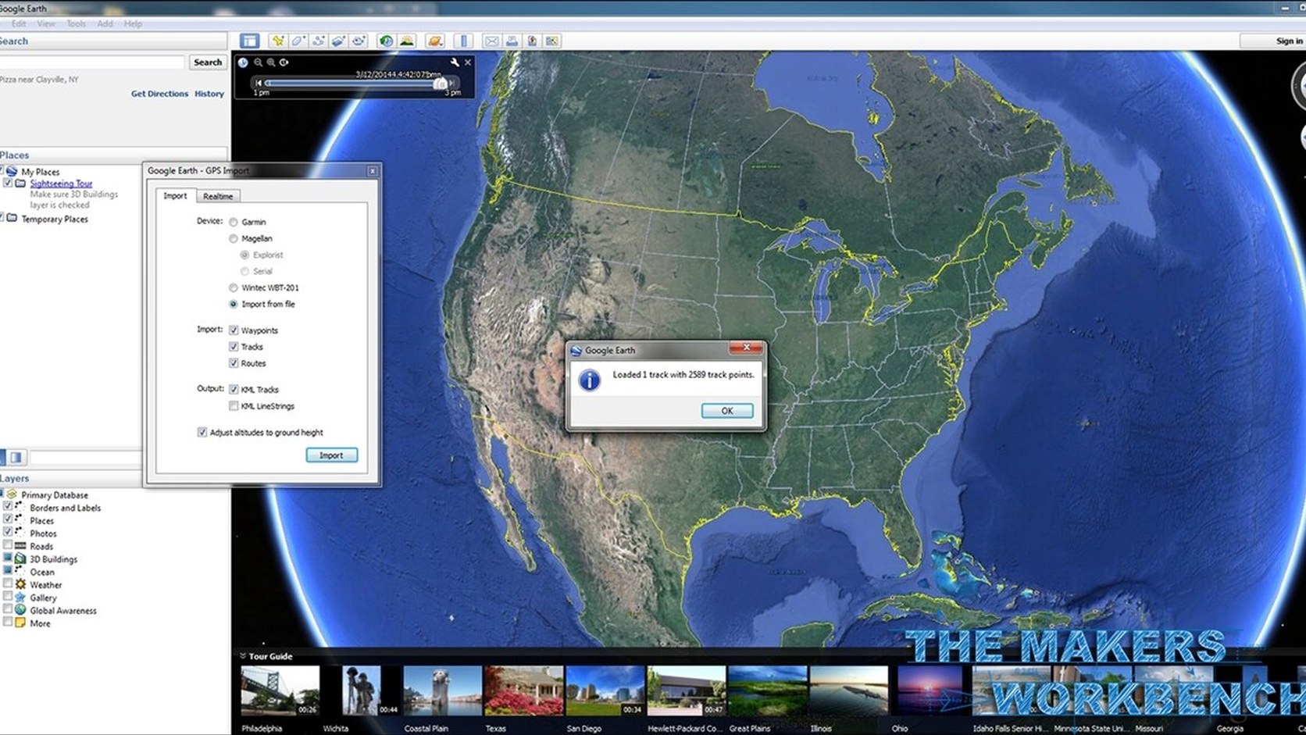
Task: Toggle Adjust altitudes to ground height
Action: (x=202, y=432)
